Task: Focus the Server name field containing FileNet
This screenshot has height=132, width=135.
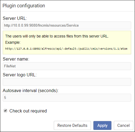Action: click(x=67, y=66)
